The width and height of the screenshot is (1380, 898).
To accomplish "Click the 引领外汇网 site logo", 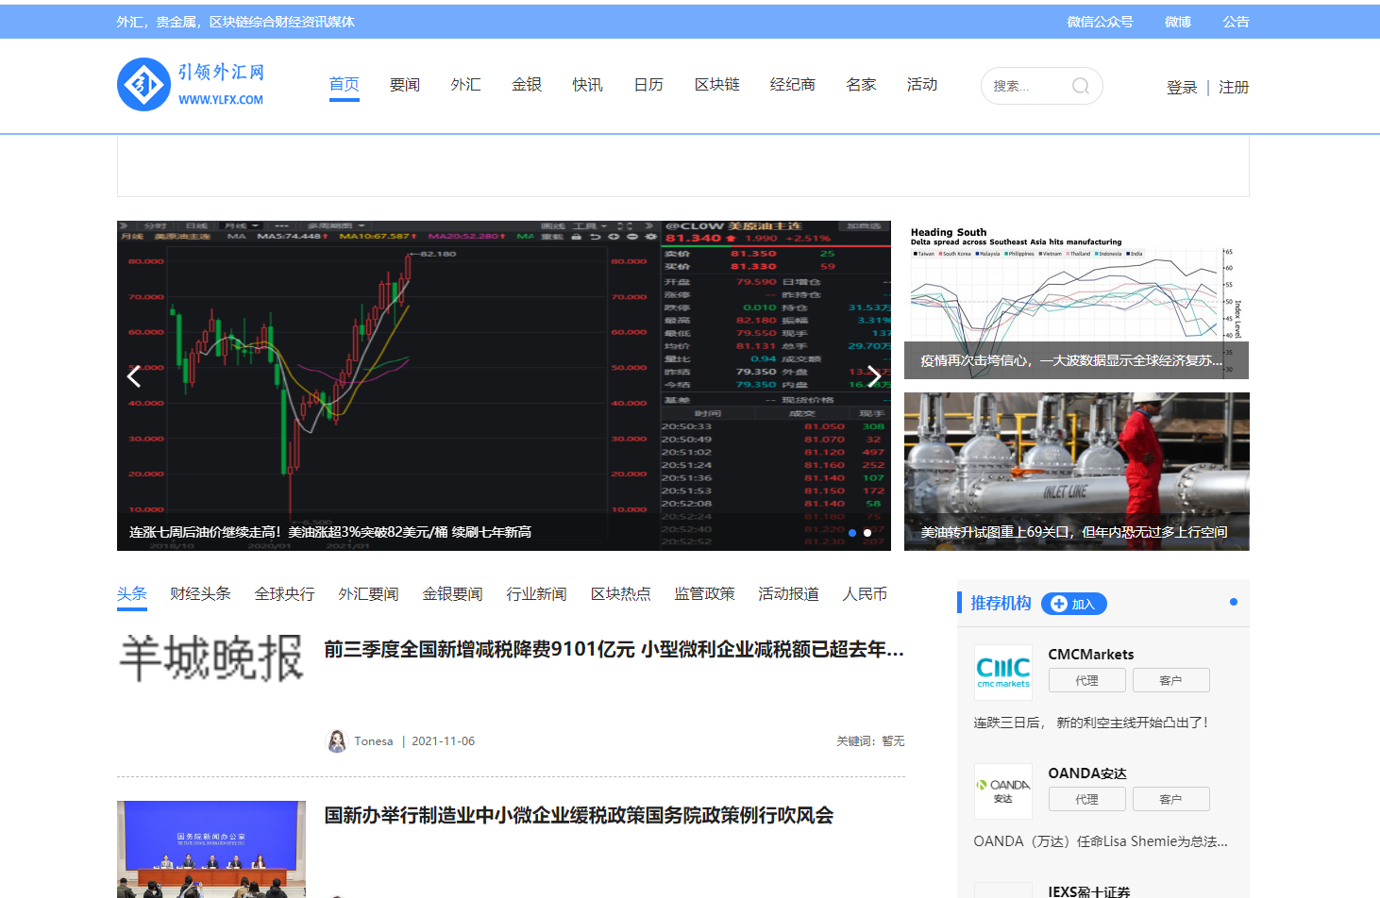I will [x=191, y=85].
